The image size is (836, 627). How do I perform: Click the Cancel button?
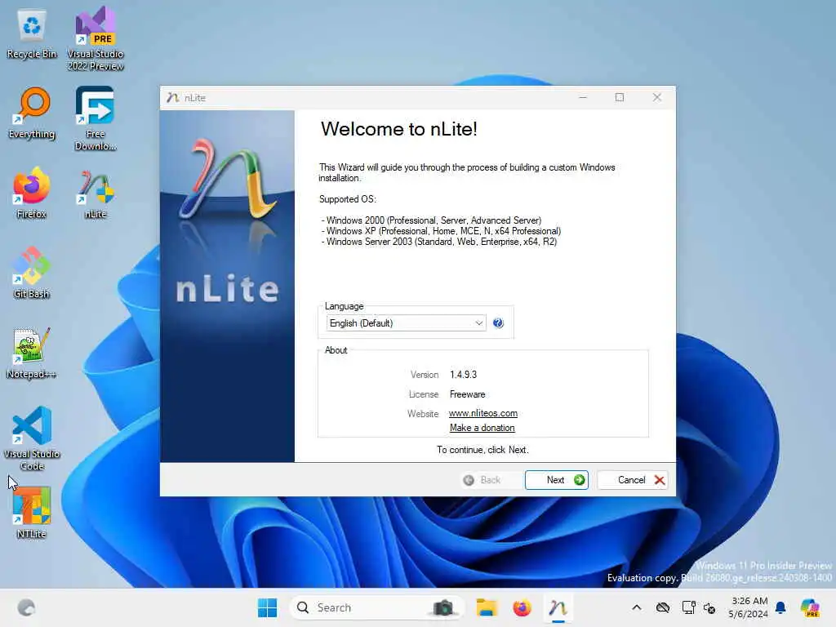pos(633,480)
